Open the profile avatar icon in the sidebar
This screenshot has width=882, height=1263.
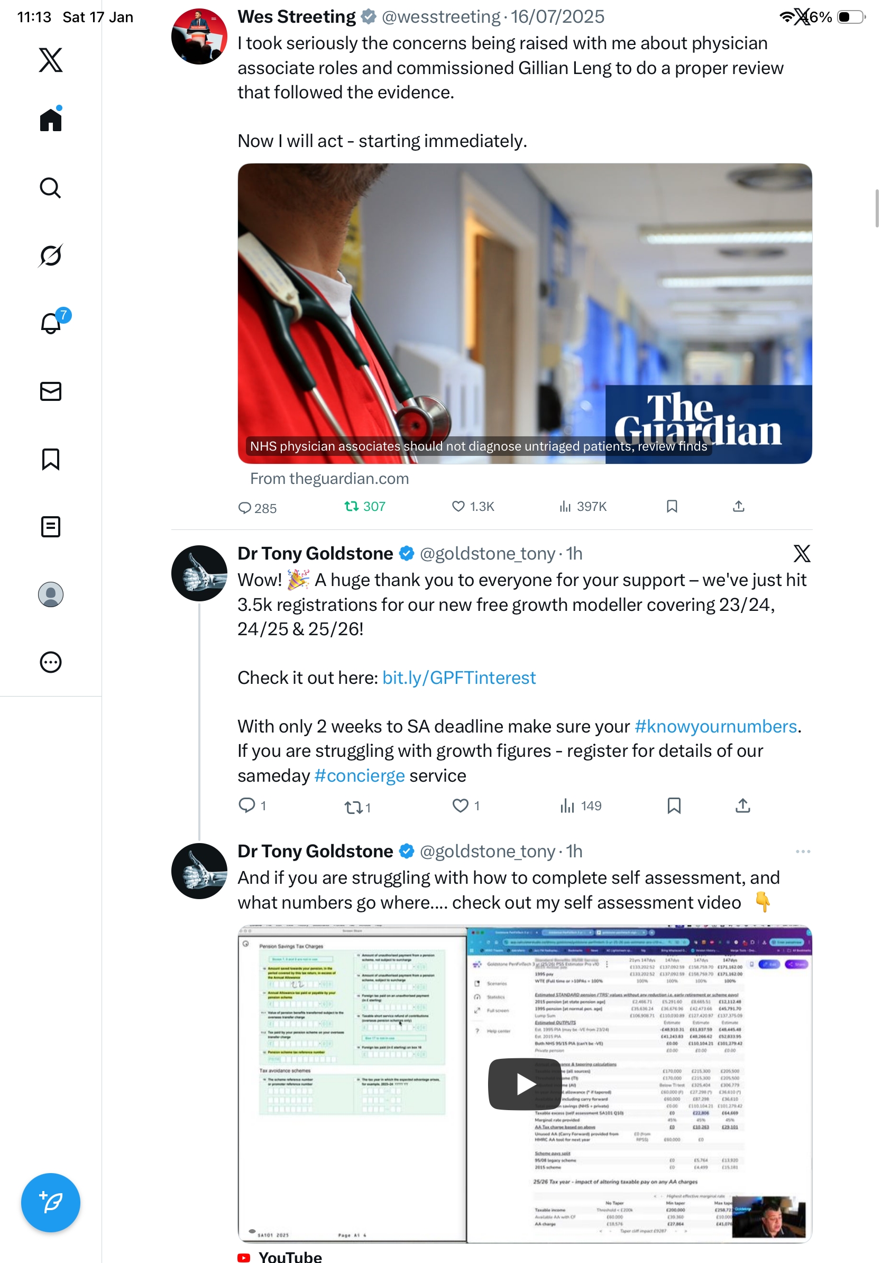(51, 594)
